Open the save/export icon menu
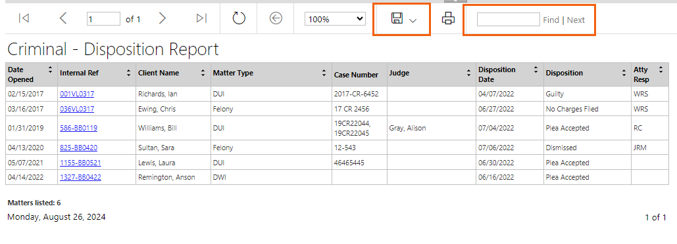 397,18
